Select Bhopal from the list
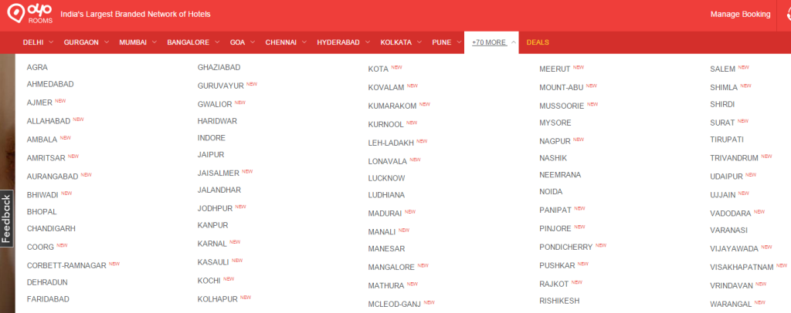 coord(42,212)
